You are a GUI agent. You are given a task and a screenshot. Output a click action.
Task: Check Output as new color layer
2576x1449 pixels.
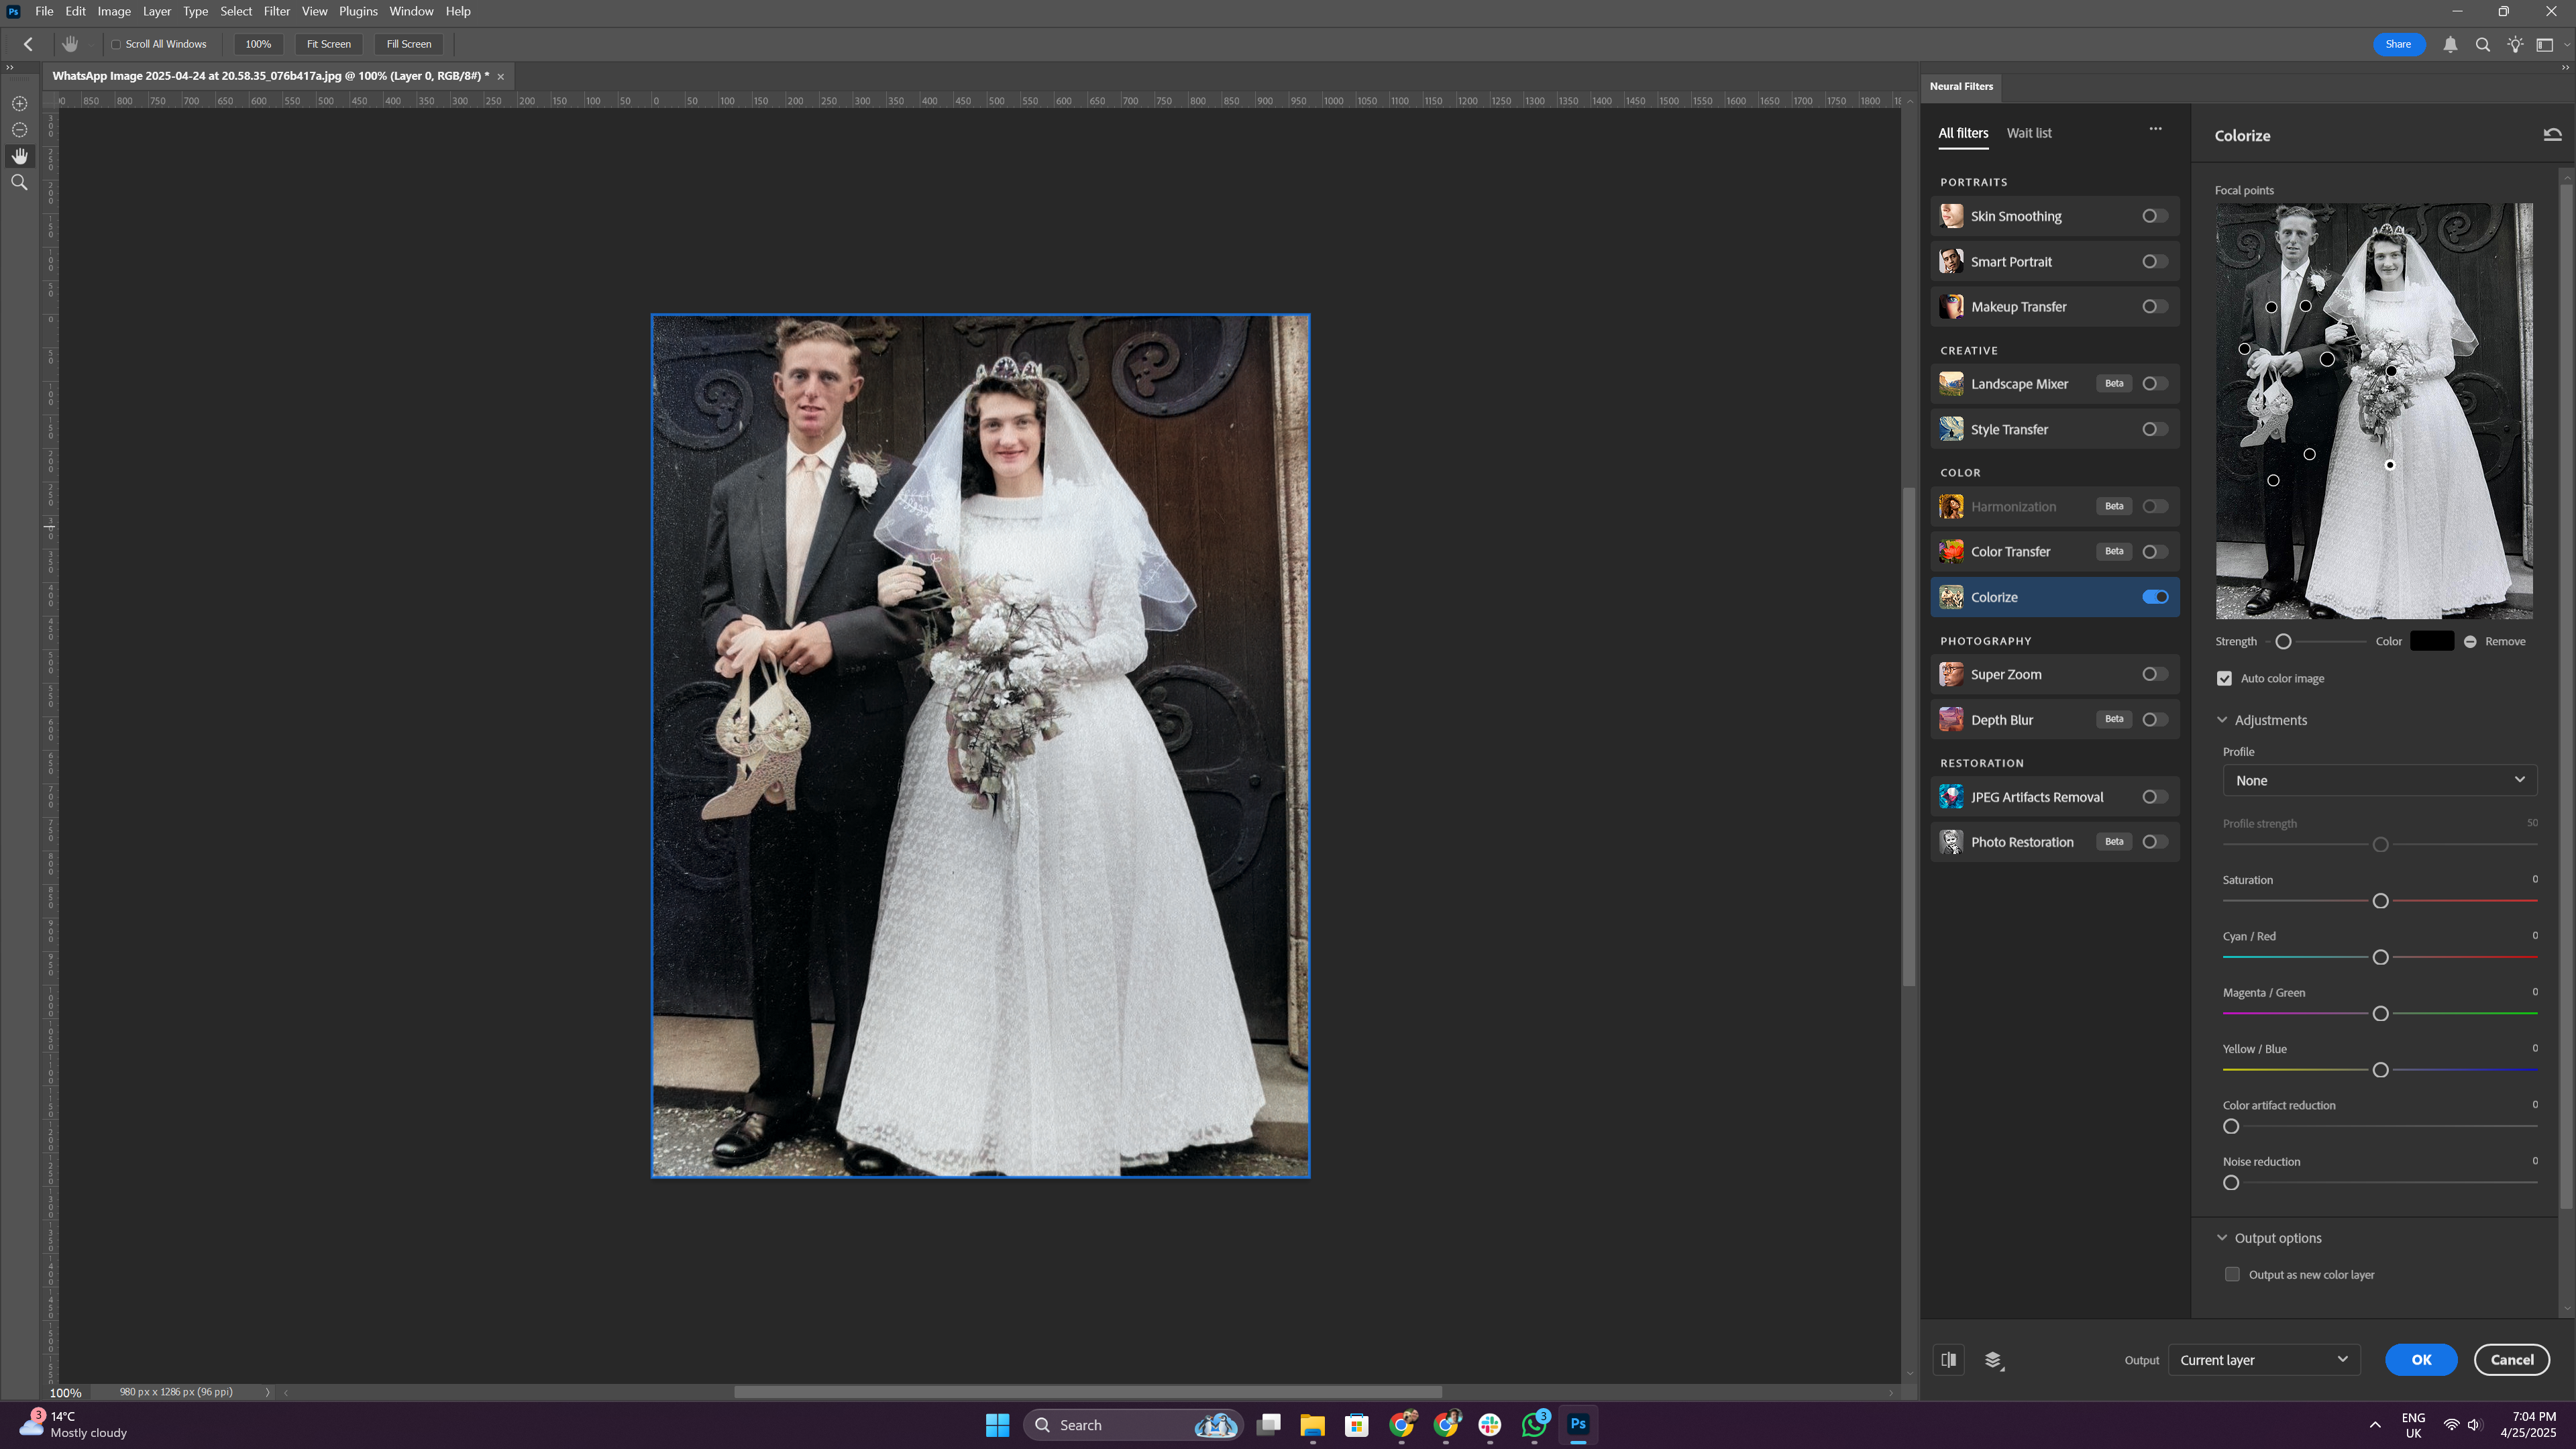tap(2232, 1274)
